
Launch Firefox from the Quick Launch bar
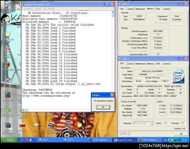(x=26, y=140)
